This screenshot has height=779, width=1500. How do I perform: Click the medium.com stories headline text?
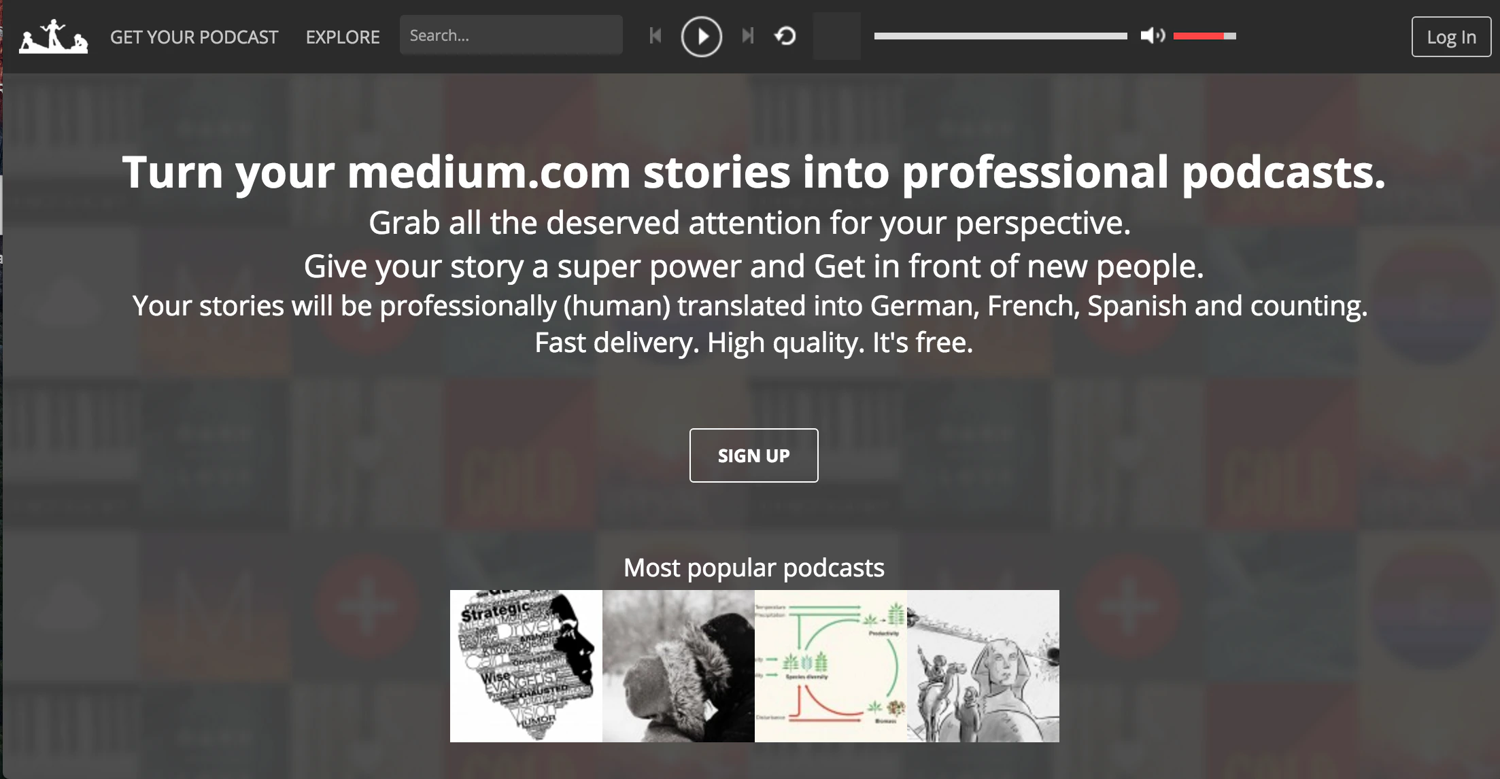pyautogui.click(x=753, y=173)
